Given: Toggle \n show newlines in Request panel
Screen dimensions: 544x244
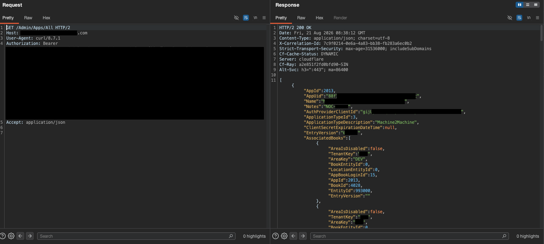Looking at the screenshot, I should point(255,18).
